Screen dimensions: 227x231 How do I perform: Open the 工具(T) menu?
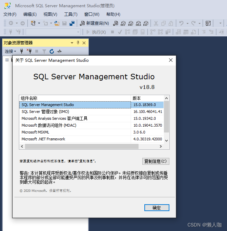[x=71, y=14]
